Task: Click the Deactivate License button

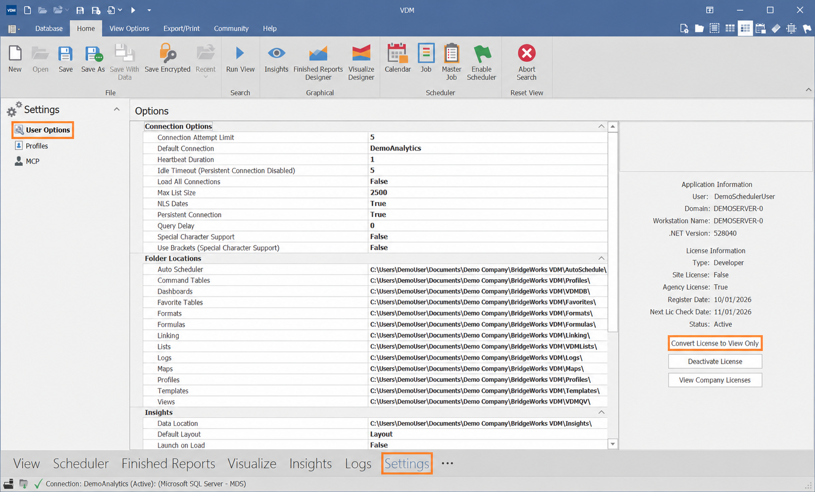Action: pyautogui.click(x=715, y=361)
